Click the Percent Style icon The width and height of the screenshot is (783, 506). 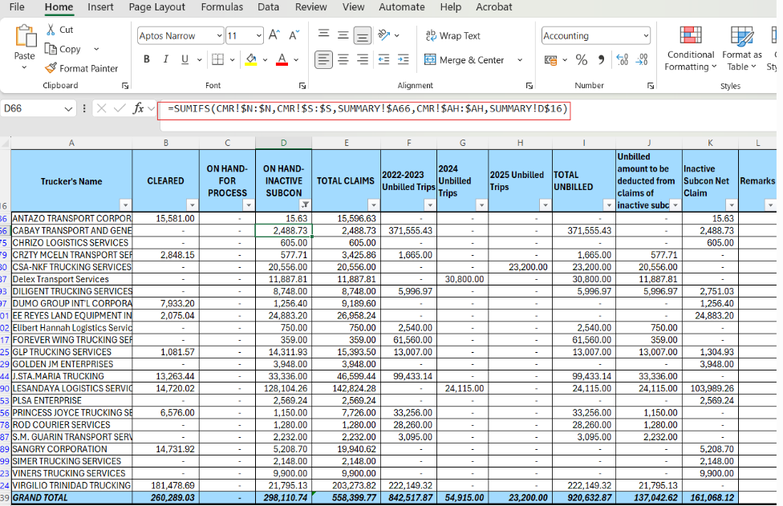(x=582, y=60)
